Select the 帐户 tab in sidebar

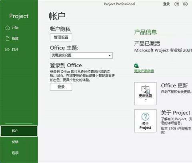pyautogui.click(x=19, y=131)
